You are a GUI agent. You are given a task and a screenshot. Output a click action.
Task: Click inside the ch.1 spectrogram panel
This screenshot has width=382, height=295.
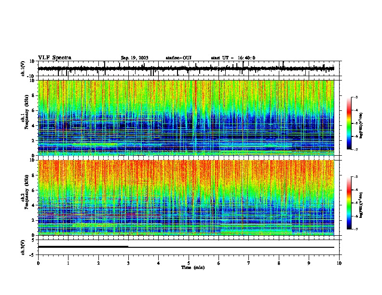[186, 118]
